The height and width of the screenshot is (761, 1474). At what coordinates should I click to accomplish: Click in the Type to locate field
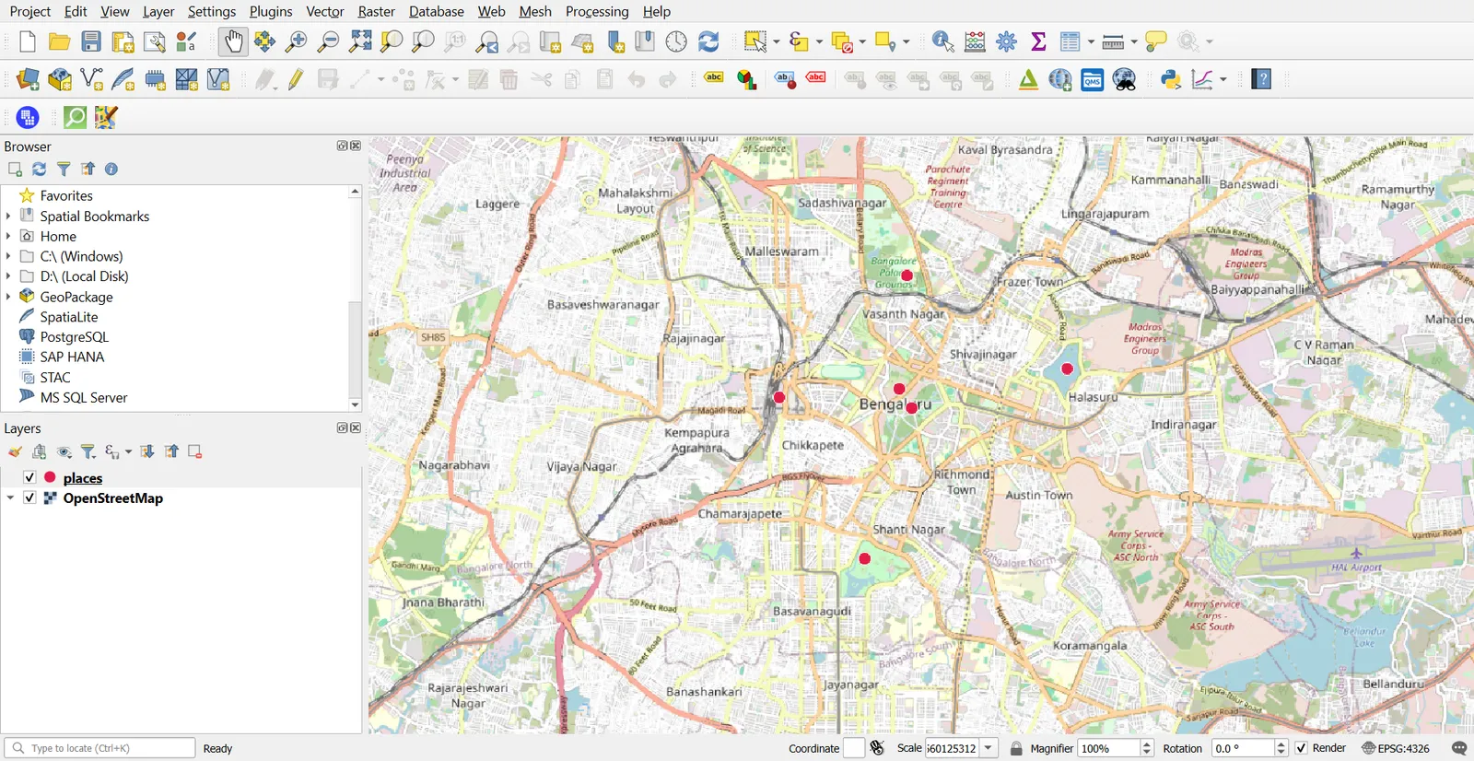click(99, 748)
